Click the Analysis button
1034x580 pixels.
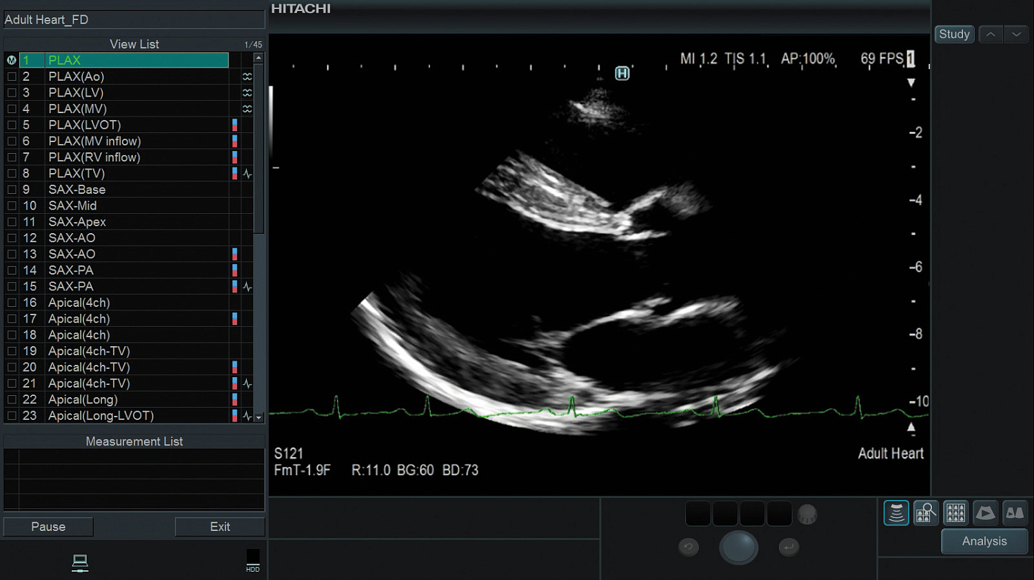click(x=984, y=541)
